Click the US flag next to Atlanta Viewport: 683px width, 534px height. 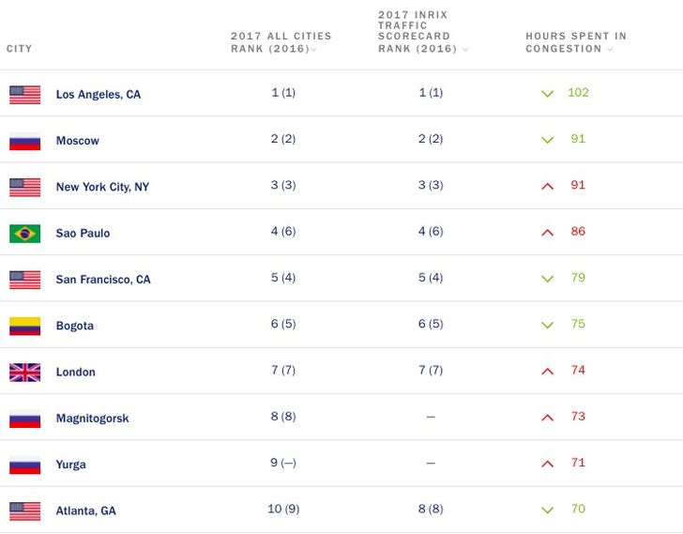coord(25,511)
